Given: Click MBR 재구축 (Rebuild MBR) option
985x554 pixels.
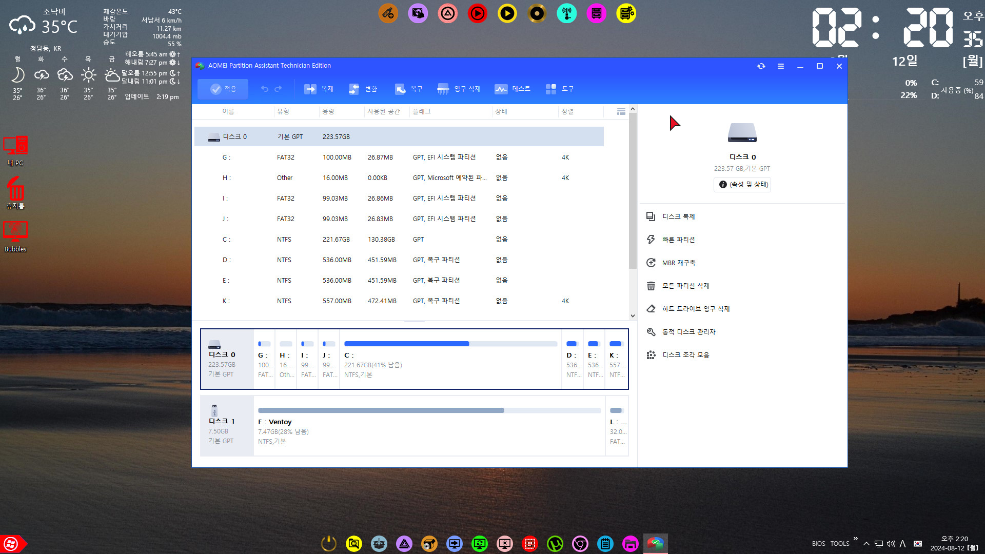Looking at the screenshot, I should 671,263.
